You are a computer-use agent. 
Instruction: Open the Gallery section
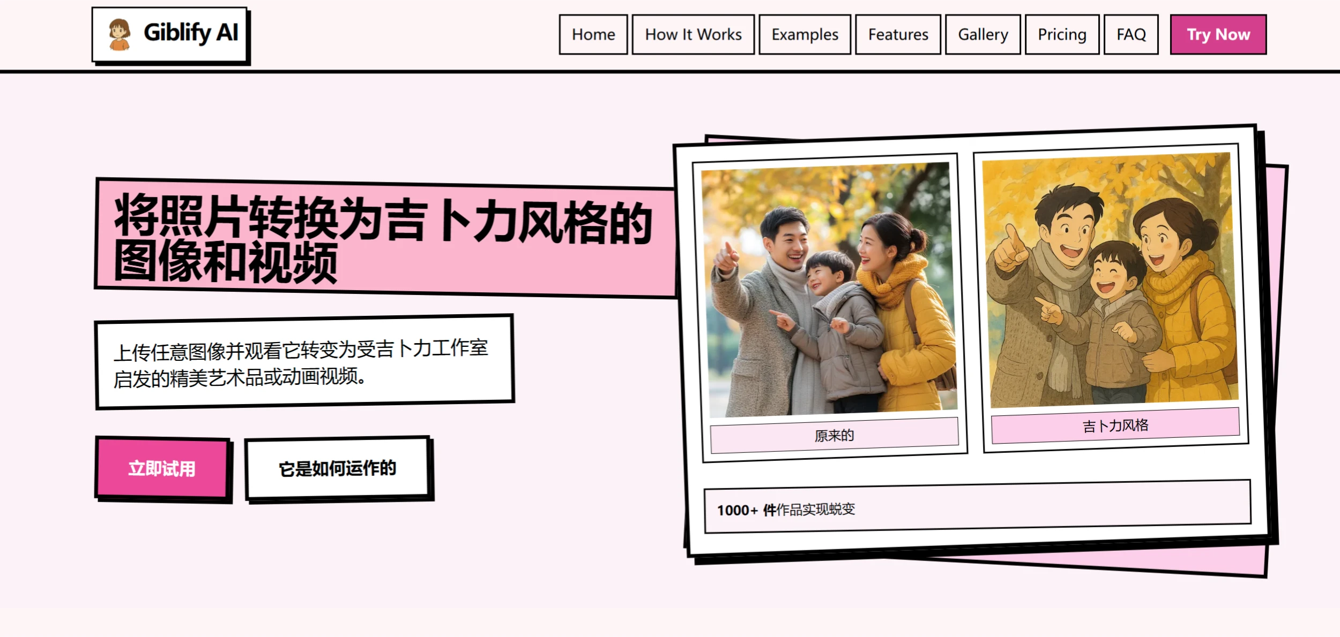click(982, 34)
